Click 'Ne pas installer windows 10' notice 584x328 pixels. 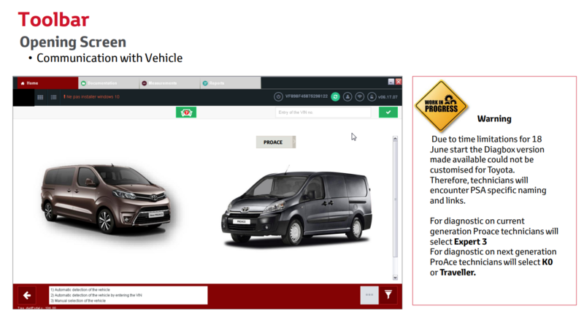(x=92, y=97)
